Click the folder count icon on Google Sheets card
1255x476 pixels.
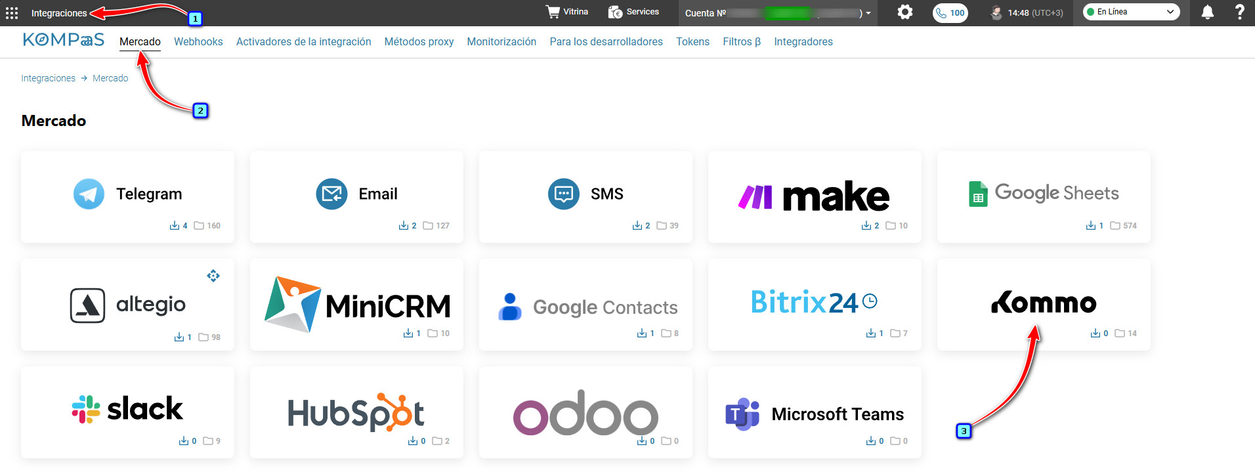coord(1115,226)
